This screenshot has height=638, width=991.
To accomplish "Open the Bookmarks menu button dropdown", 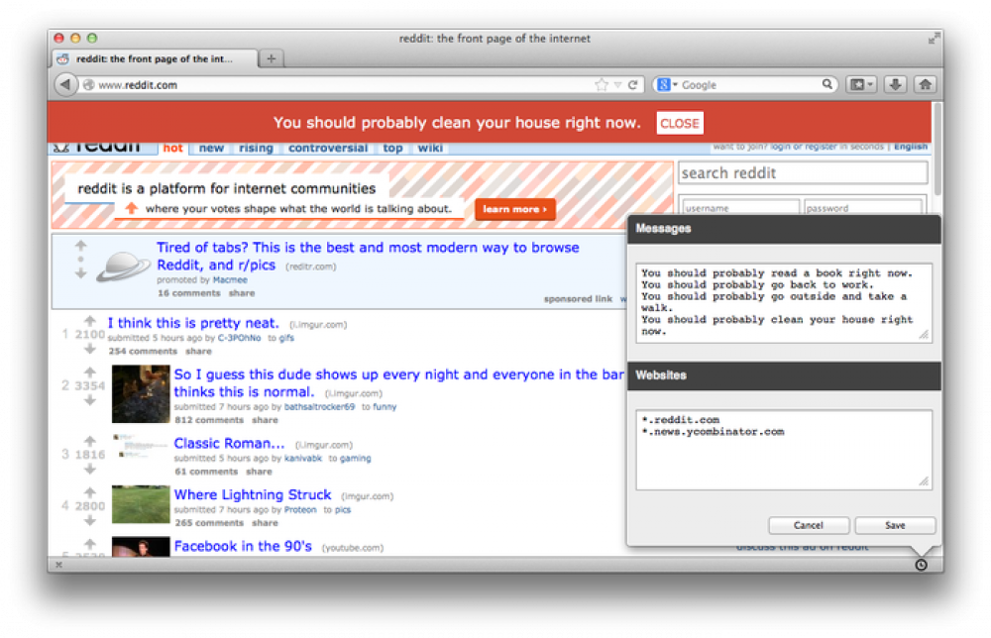I will pyautogui.click(x=861, y=84).
